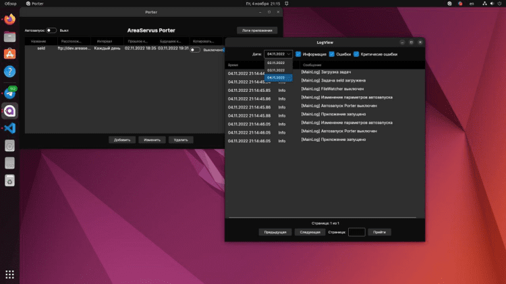Click the 04.11.2022 21:14:45.85 timestamp
The image size is (506, 284).
(249, 90)
